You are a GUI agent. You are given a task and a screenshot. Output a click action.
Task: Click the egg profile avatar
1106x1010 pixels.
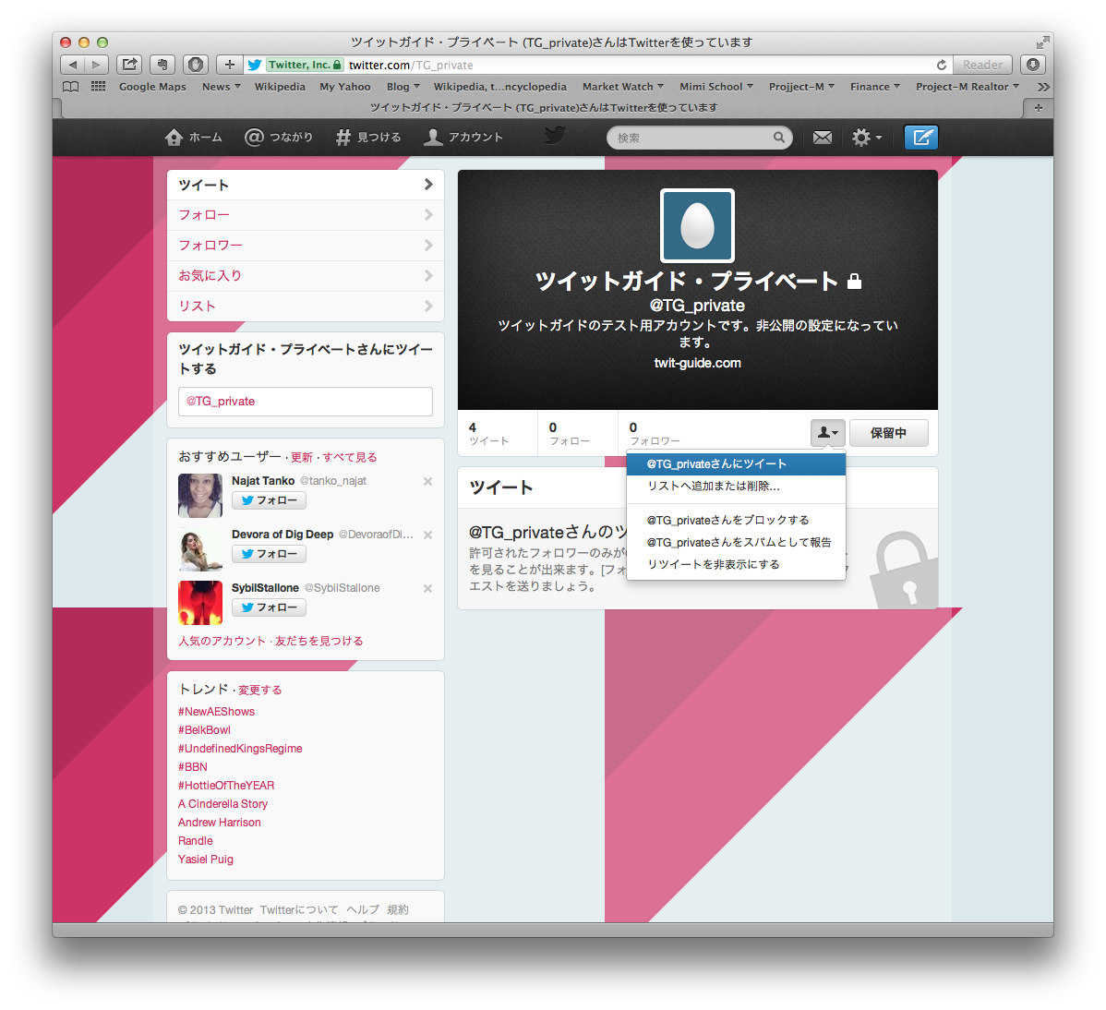pyautogui.click(x=697, y=225)
